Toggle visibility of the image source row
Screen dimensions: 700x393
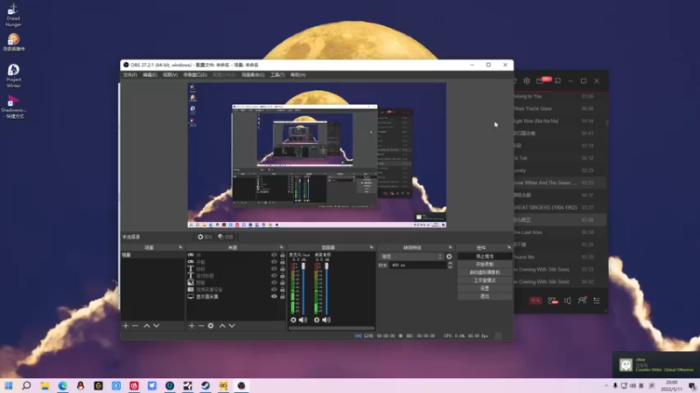pos(274,282)
